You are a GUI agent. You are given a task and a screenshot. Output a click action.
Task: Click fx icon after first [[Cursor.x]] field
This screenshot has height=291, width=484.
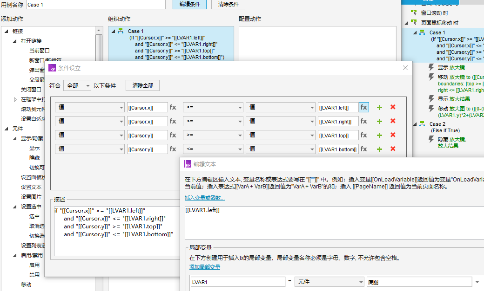coord(173,107)
